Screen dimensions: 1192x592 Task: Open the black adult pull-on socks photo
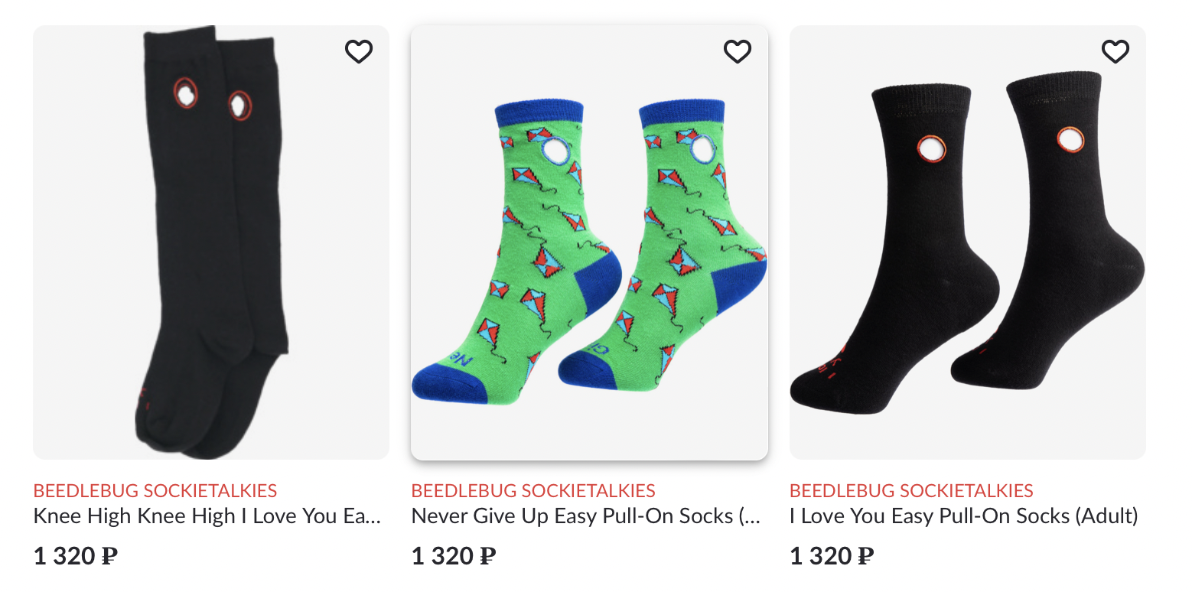968,242
